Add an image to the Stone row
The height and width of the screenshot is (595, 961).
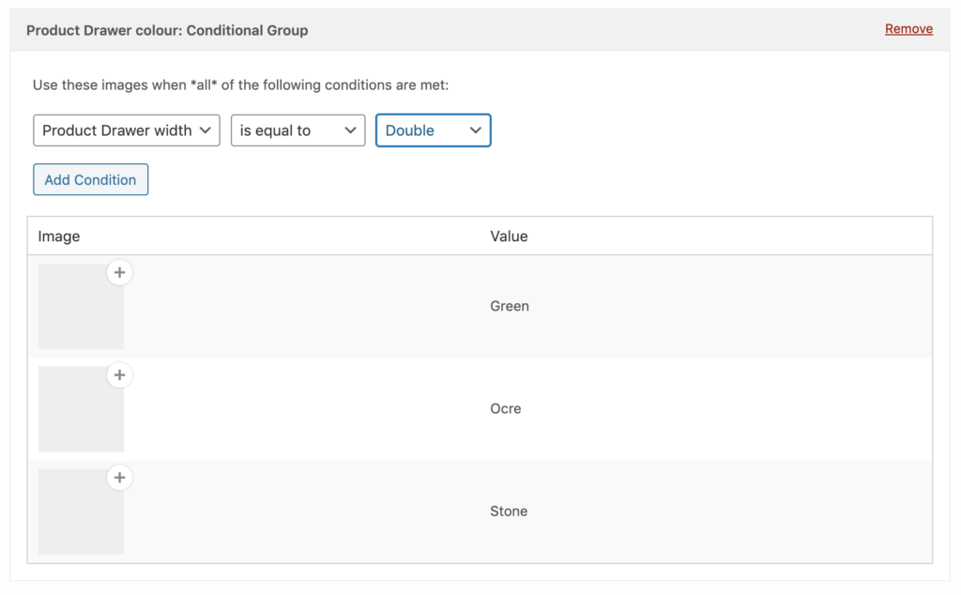point(119,478)
